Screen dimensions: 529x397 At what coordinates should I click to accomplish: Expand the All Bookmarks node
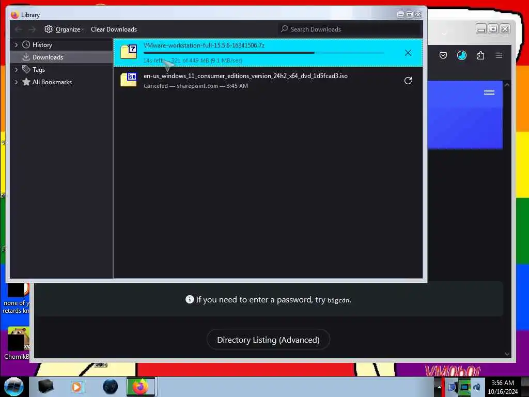tap(16, 82)
